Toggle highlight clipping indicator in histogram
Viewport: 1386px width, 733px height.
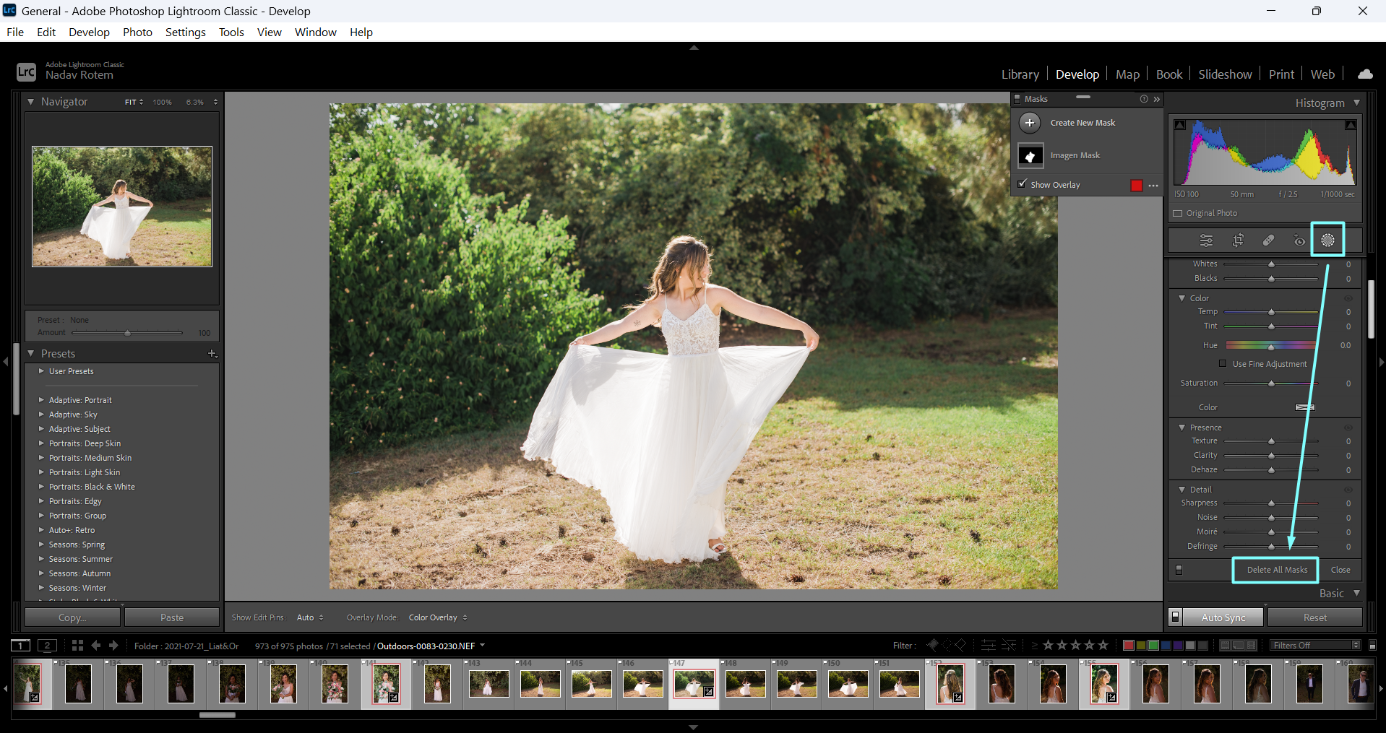(1350, 125)
